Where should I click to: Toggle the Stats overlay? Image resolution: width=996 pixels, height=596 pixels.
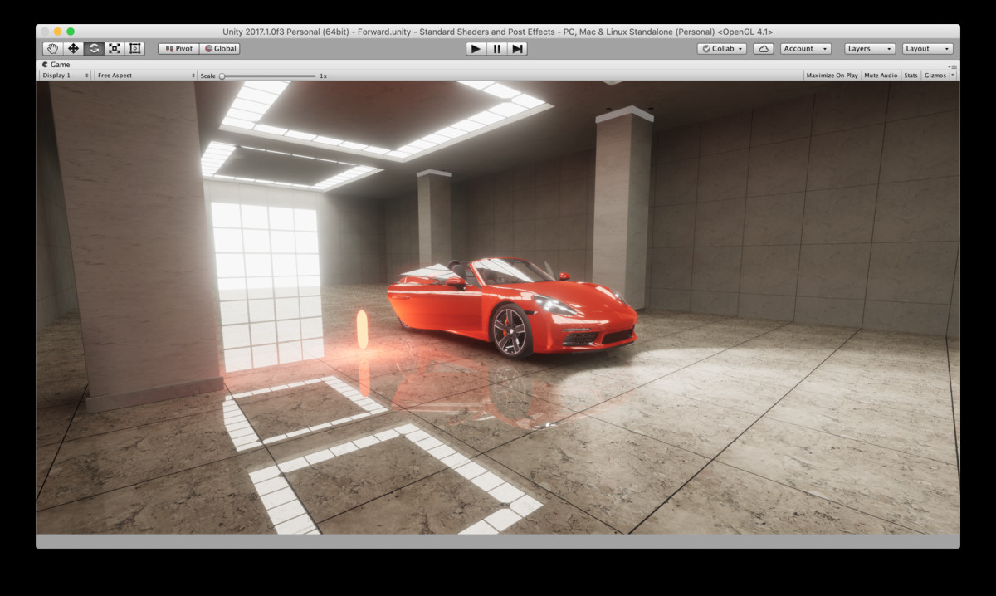point(911,76)
